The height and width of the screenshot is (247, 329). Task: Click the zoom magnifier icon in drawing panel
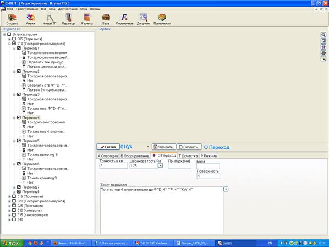click(x=323, y=35)
